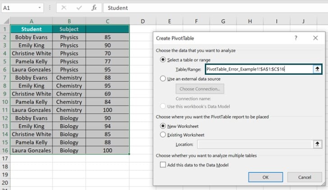Image resolution: width=328 pixels, height=190 pixels.
Task: Select row 1 header
Action: click(5, 29)
